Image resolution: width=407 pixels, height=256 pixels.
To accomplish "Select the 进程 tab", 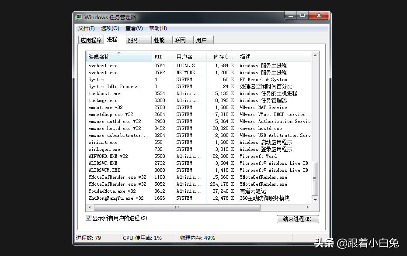I will click(115, 39).
